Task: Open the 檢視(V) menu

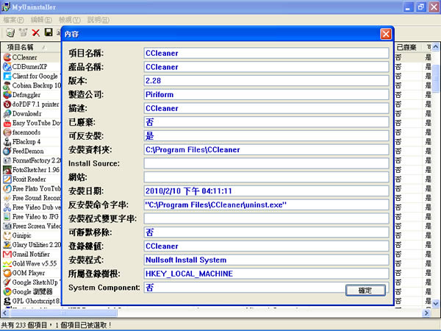Action: (70, 20)
